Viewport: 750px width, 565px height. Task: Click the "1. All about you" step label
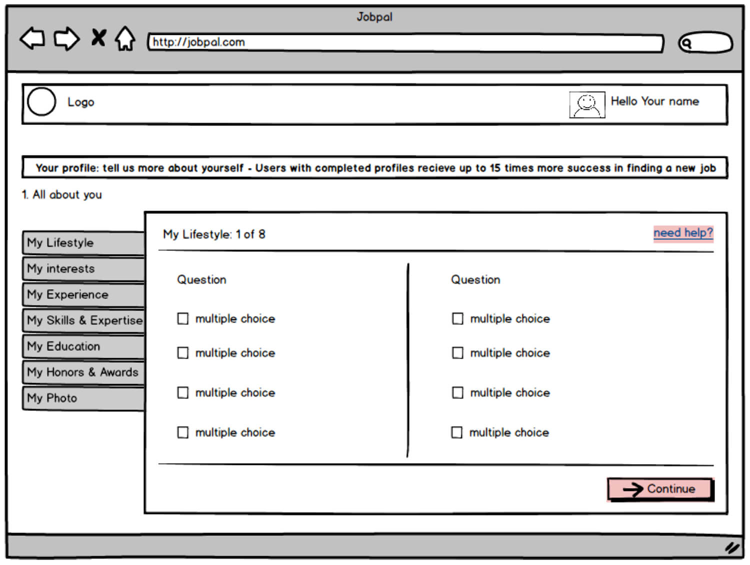[x=62, y=195]
